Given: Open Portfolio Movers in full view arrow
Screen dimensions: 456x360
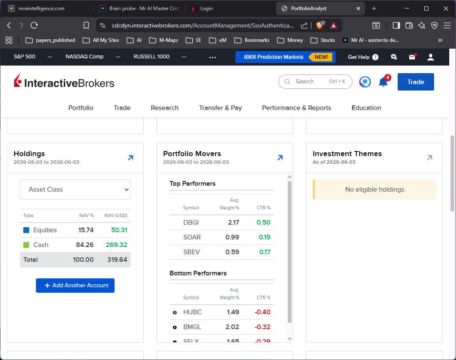Looking at the screenshot, I should [x=280, y=158].
